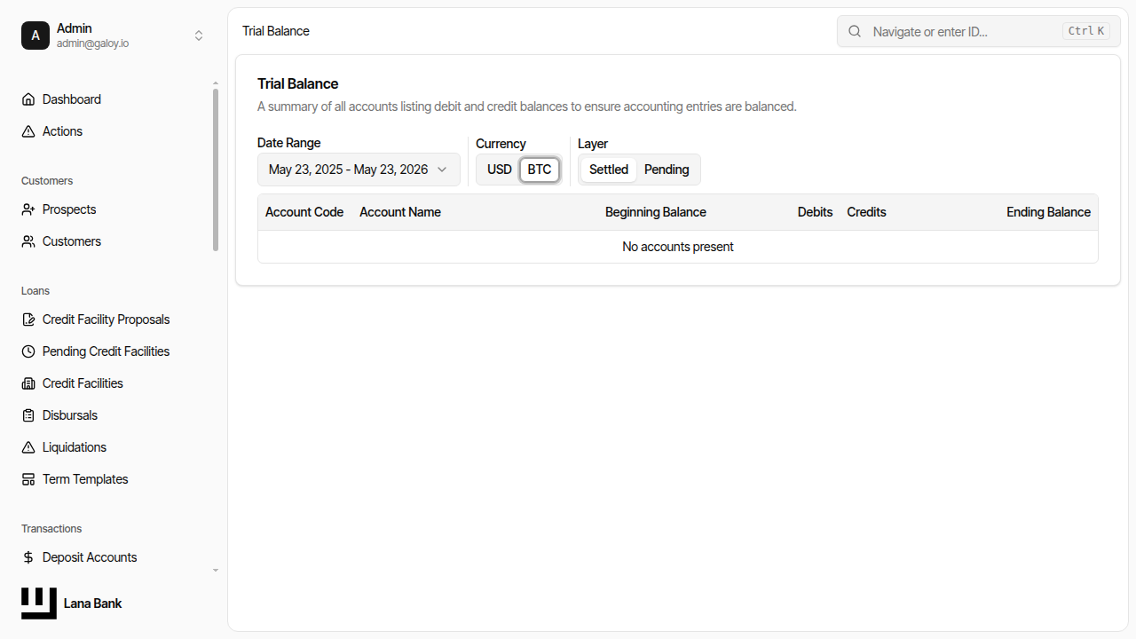Click the sidebar vertical scrollbar
This screenshot has width=1136, height=639.
[x=215, y=169]
